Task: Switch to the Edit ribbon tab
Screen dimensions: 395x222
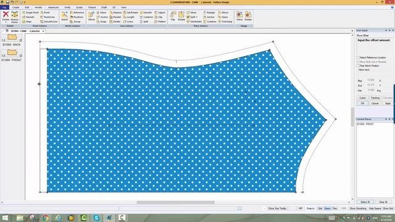Action: click(27, 7)
